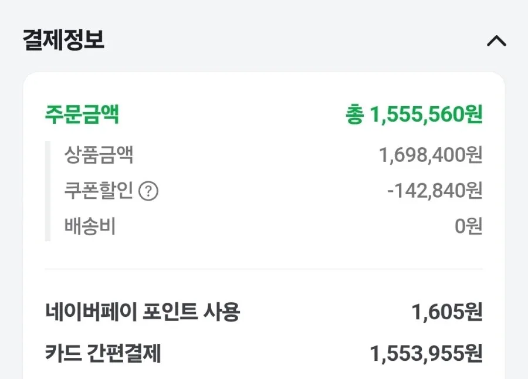Tap the coupon discount amount -142,840원
Viewport: 528px width, 379px height.
(435, 190)
